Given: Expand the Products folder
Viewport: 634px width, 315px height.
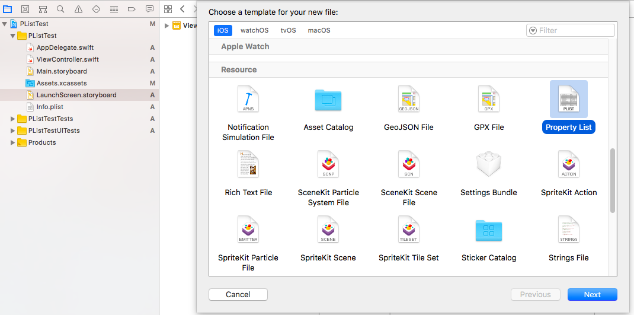Looking at the screenshot, I should 13,142.
